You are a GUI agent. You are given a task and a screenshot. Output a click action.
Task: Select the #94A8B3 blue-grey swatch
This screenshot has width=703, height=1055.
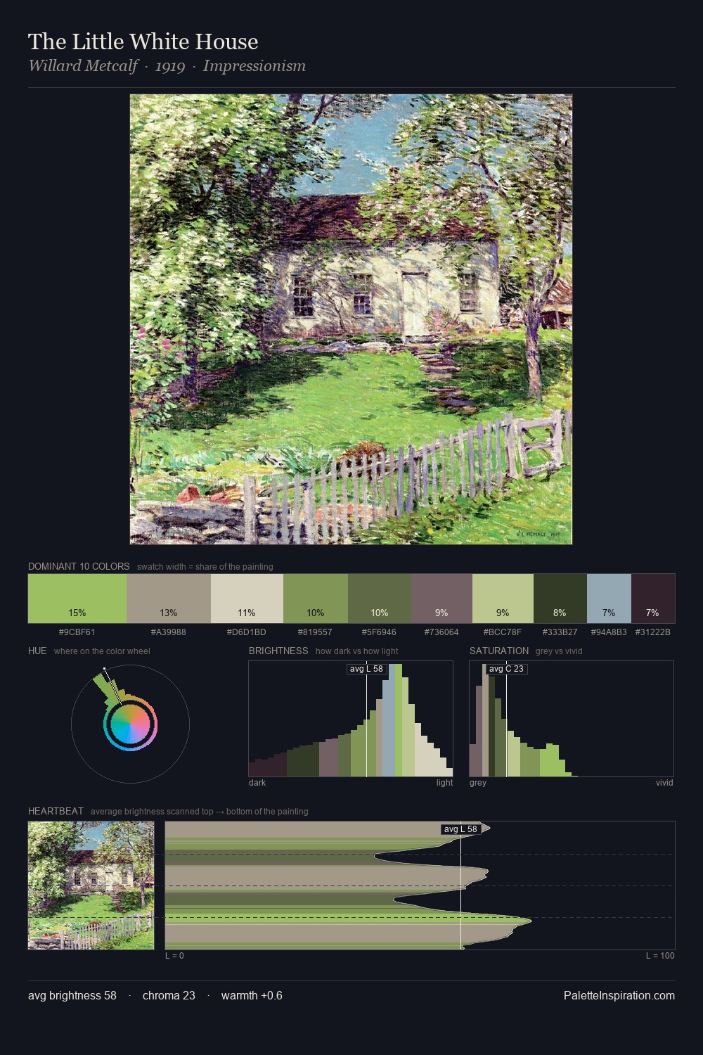(x=609, y=599)
